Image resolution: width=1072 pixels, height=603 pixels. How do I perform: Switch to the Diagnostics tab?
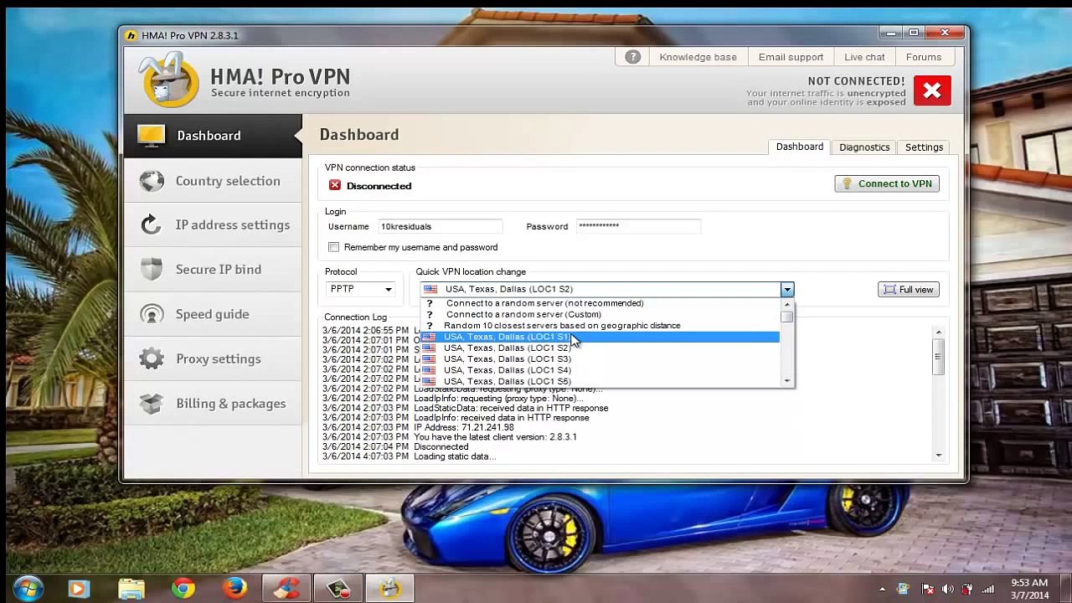[864, 147]
